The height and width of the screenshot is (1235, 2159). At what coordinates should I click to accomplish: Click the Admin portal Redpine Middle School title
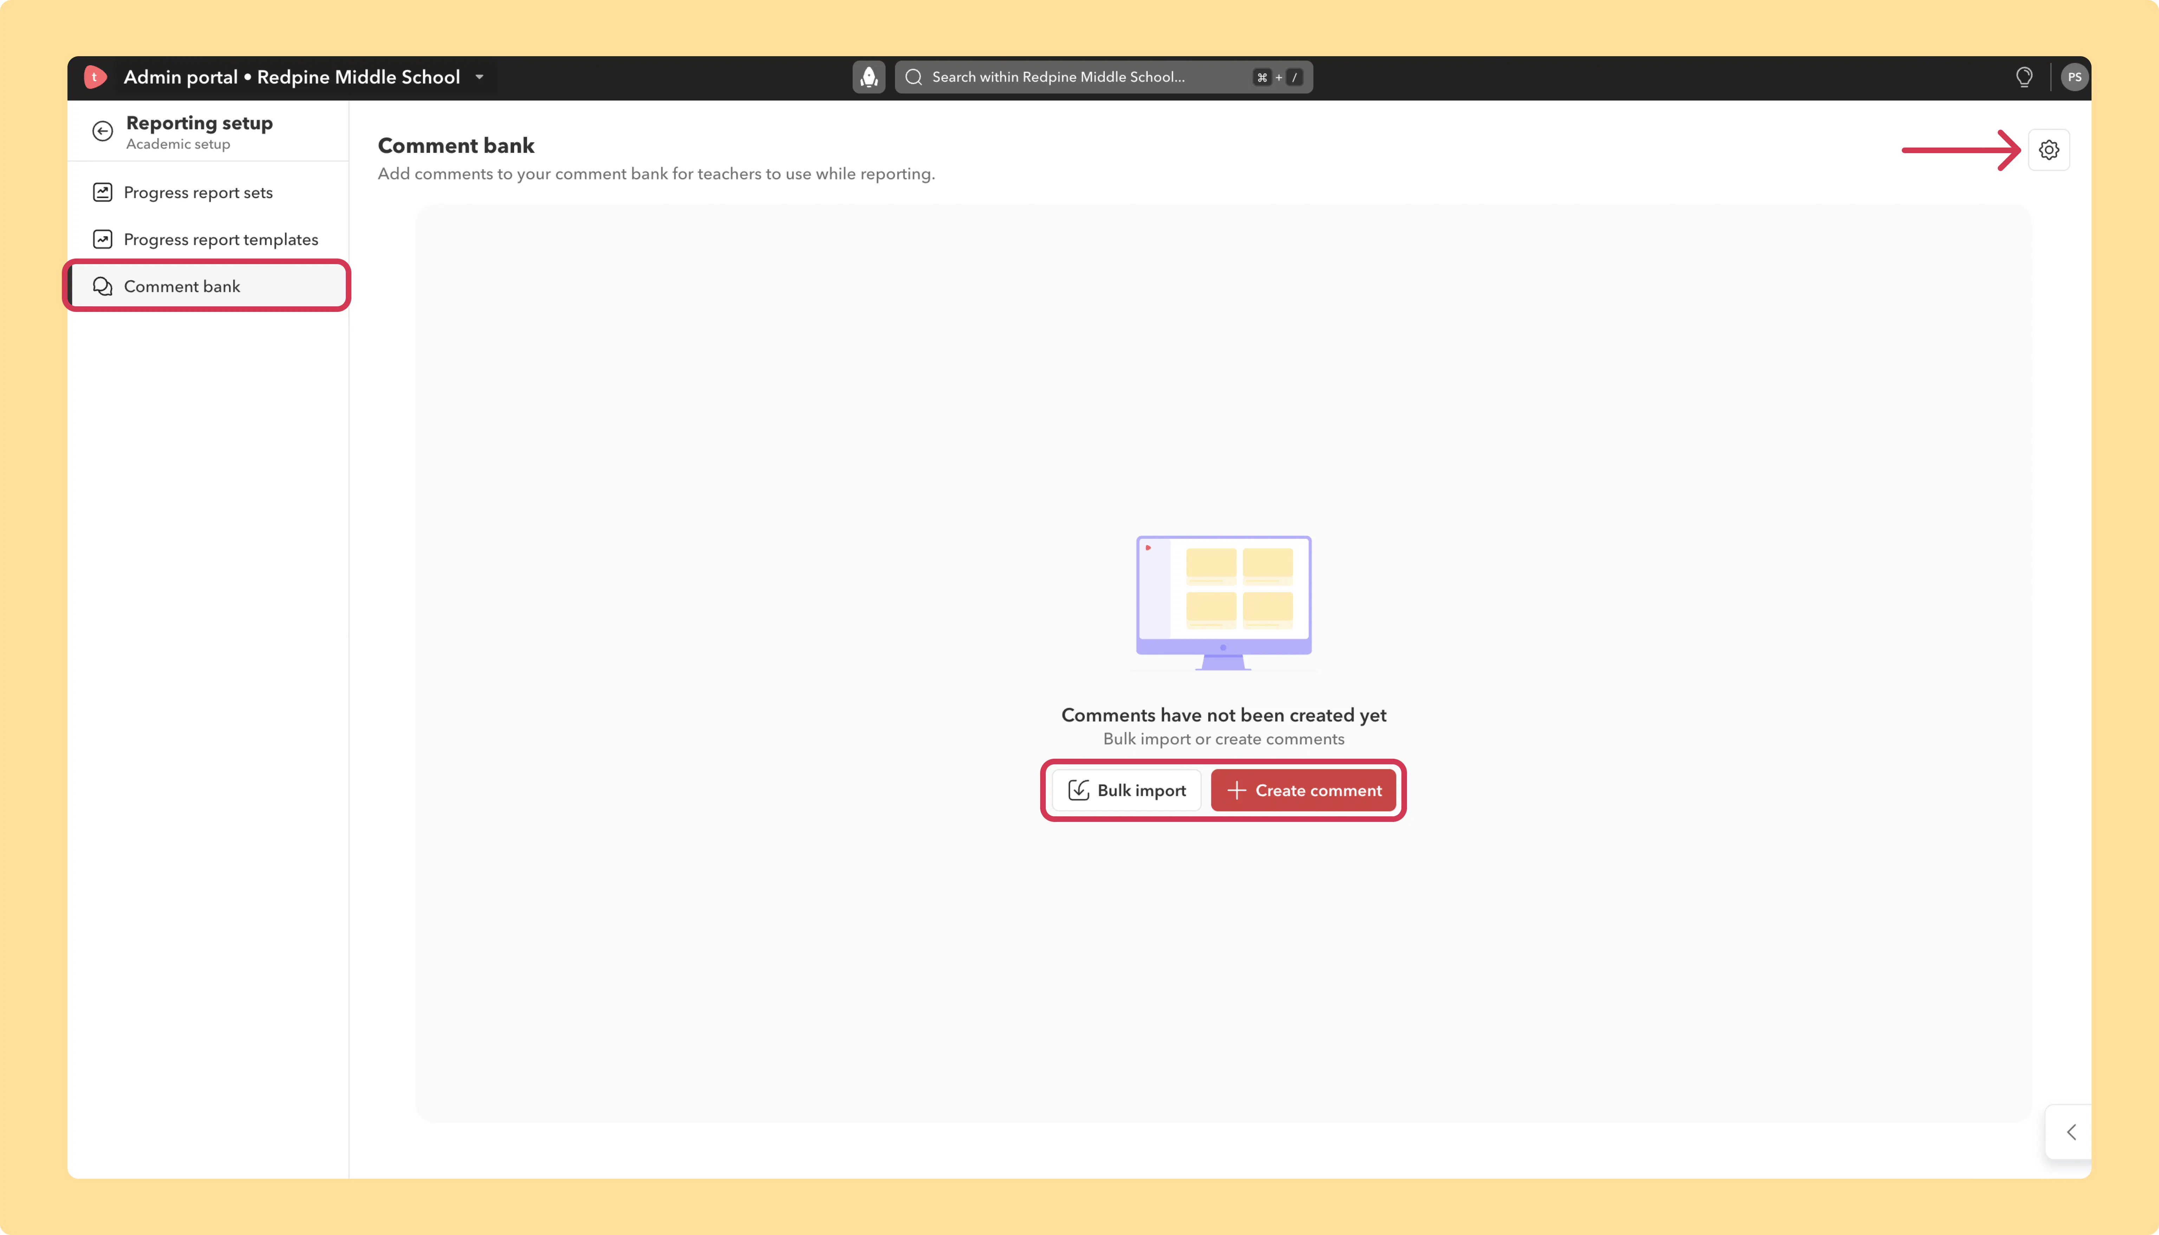[x=292, y=77]
